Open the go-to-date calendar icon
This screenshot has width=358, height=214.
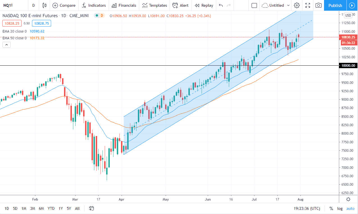click(91, 208)
